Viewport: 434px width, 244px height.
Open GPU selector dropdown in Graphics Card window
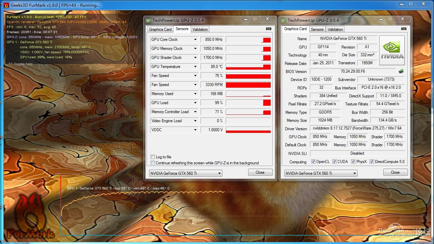tap(321, 173)
